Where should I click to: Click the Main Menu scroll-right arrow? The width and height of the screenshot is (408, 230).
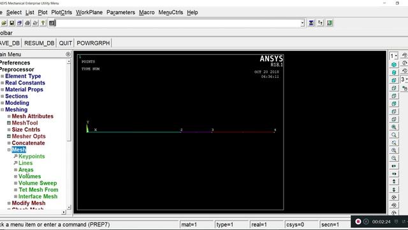click(x=64, y=212)
